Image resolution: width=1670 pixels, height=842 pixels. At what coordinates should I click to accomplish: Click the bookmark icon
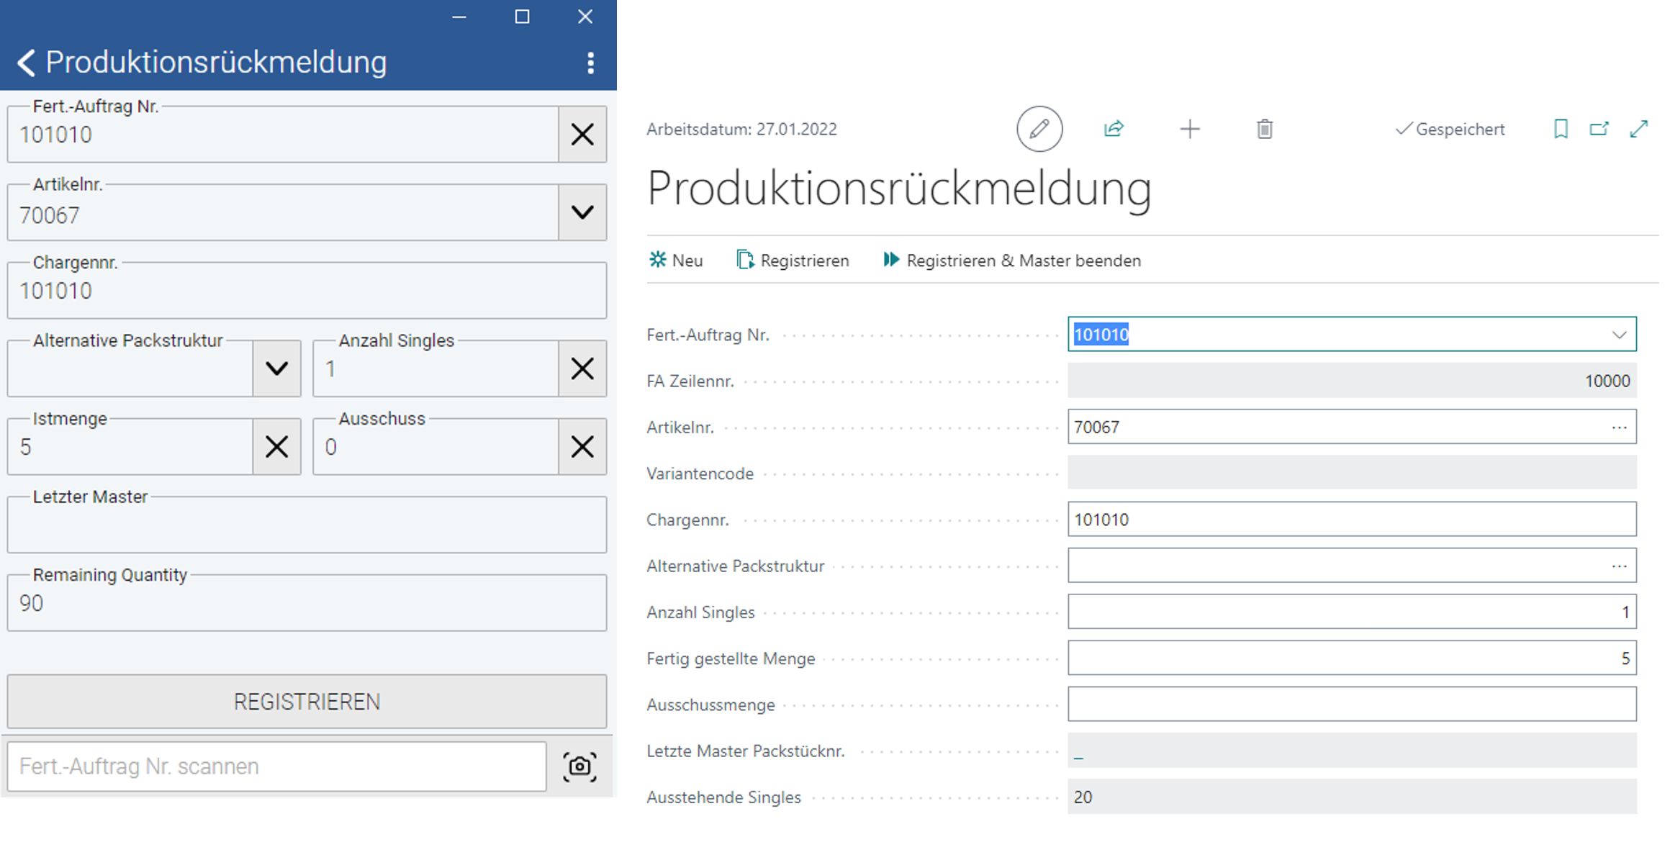point(1561,129)
